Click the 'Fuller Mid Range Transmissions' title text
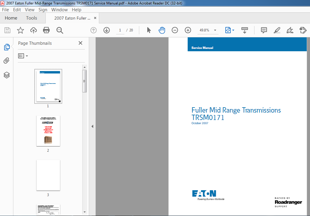The image size is (310, 216). [x=236, y=110]
